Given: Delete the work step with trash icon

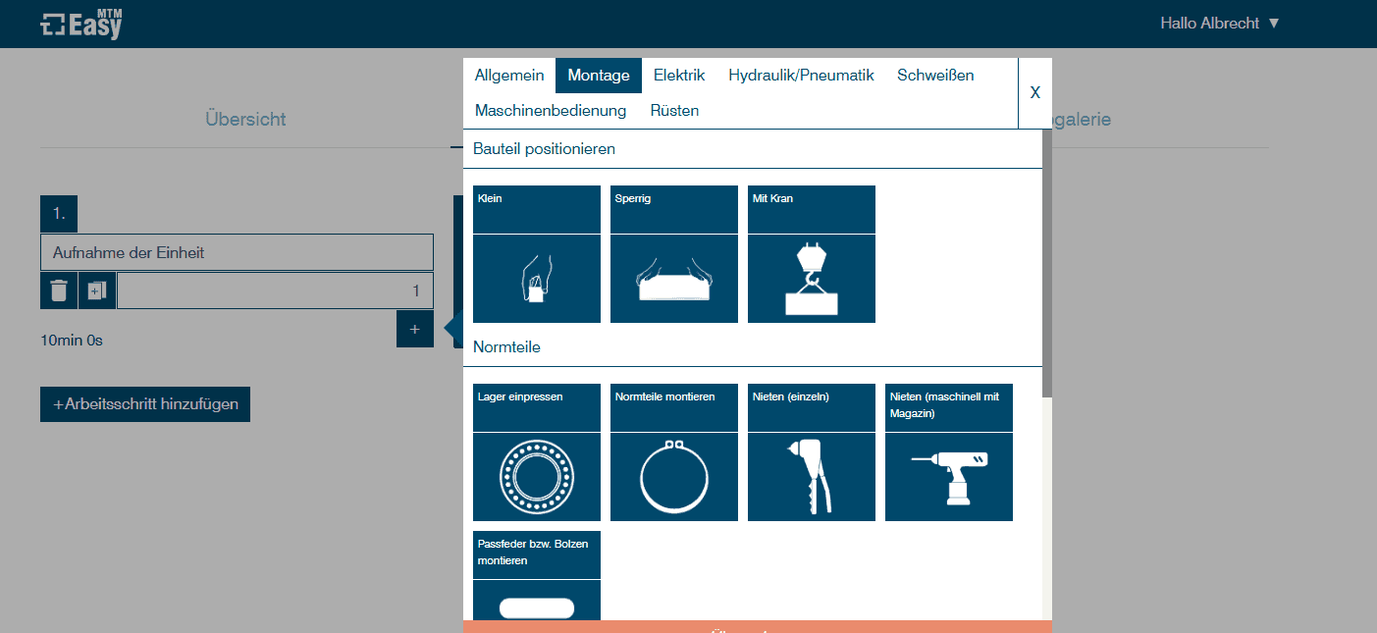Looking at the screenshot, I should [59, 290].
